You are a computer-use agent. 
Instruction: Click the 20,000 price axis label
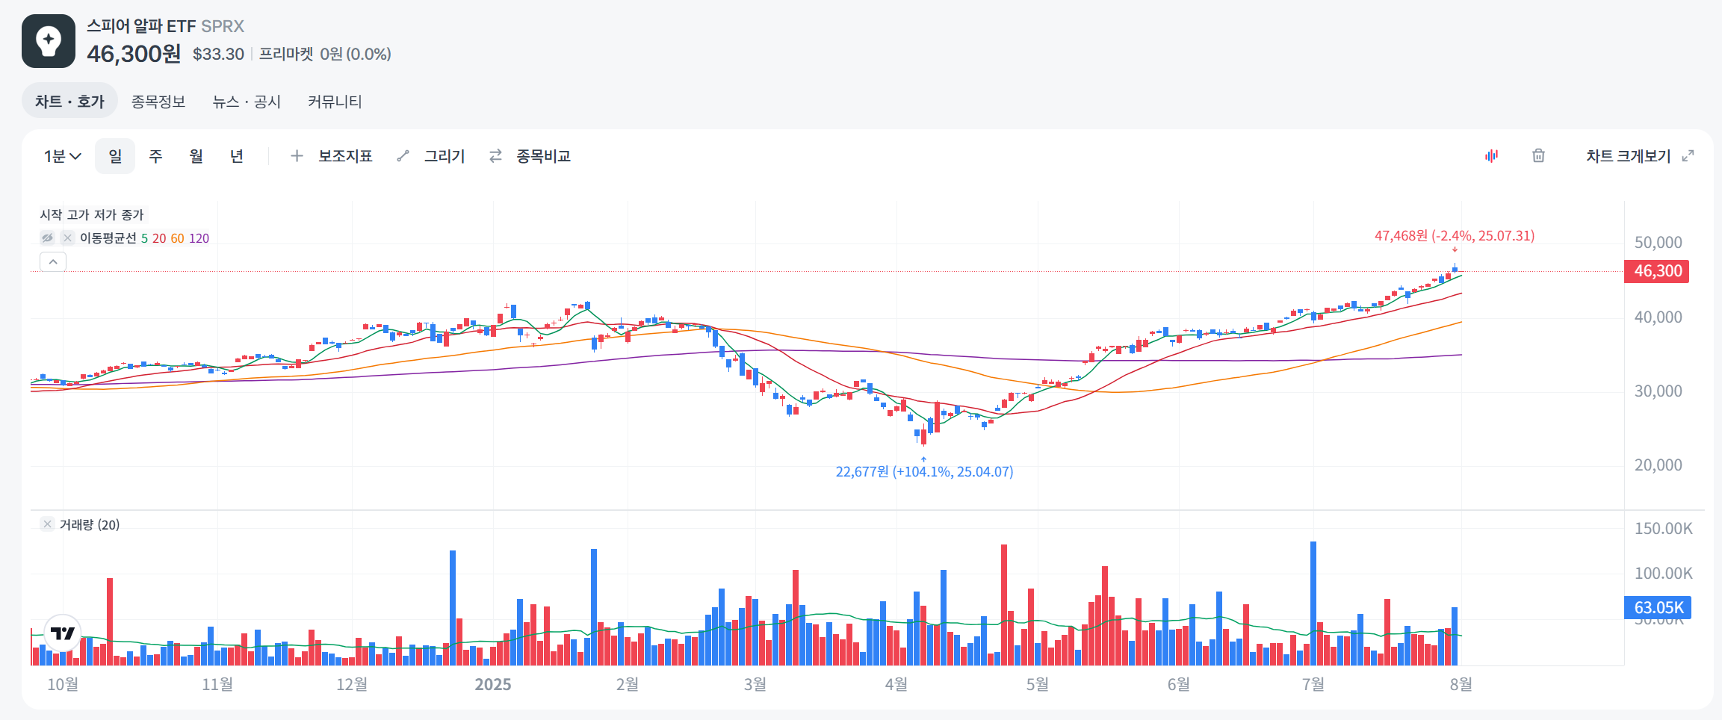click(x=1658, y=465)
